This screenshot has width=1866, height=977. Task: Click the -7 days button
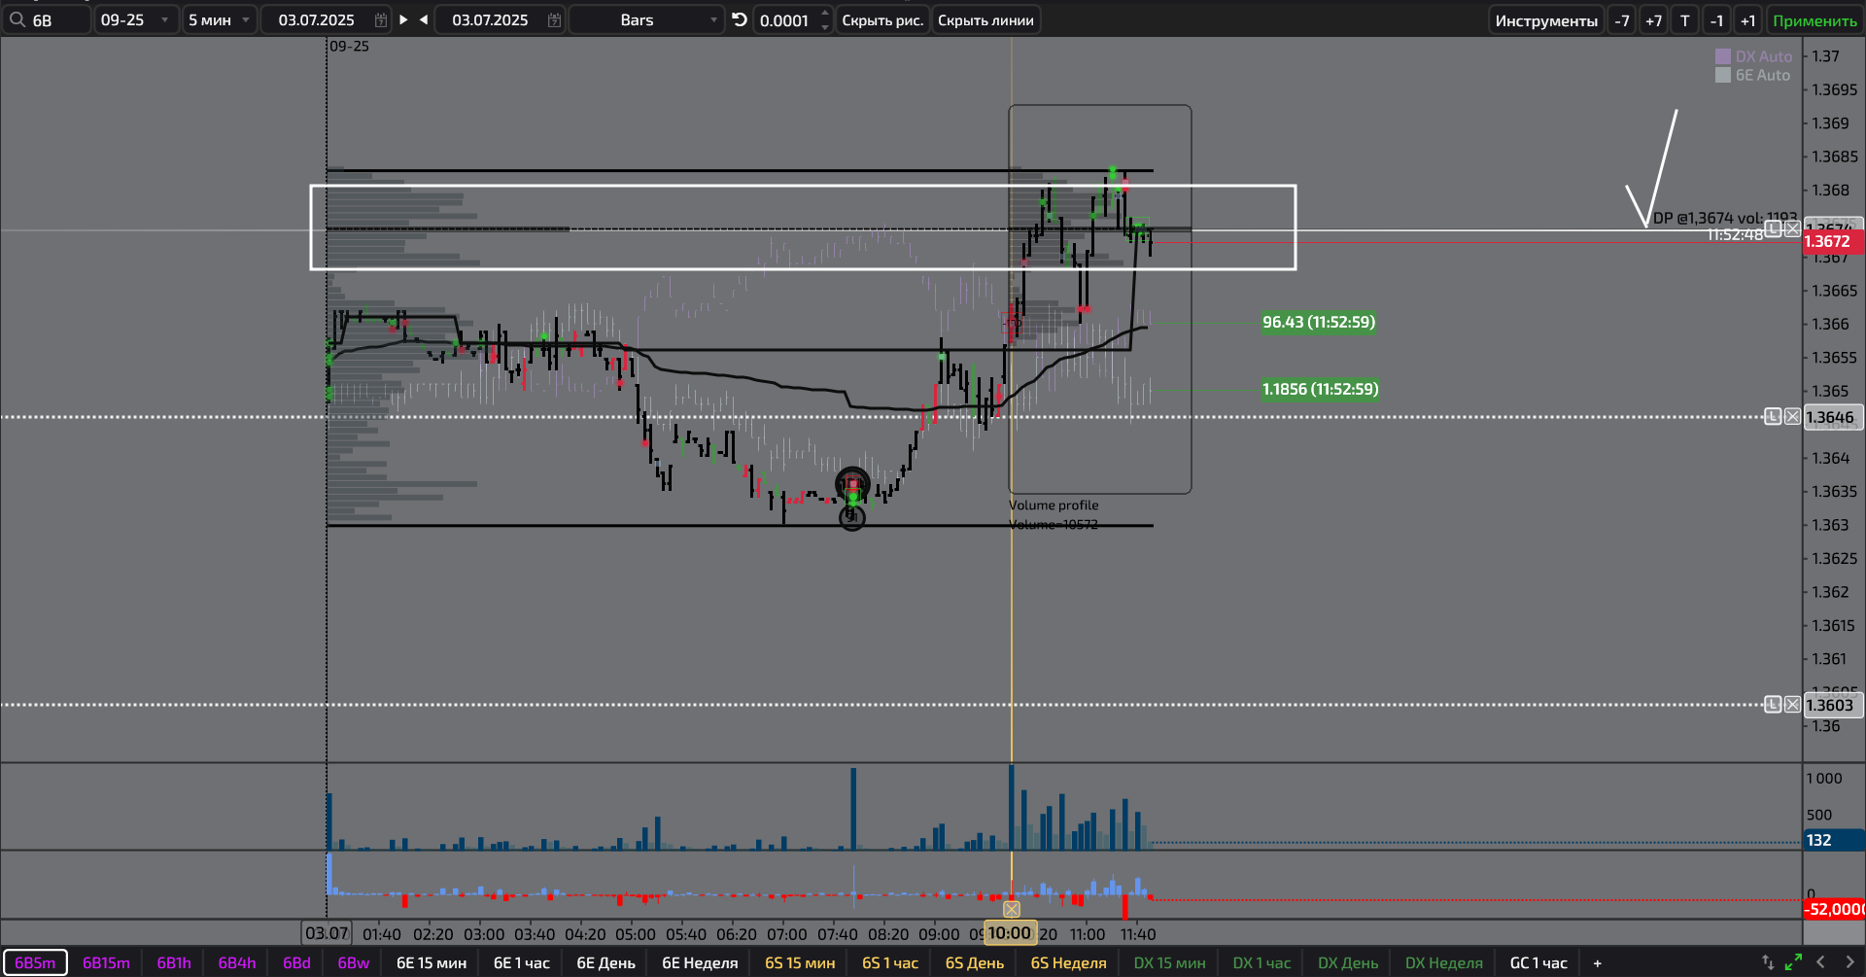pos(1621,20)
